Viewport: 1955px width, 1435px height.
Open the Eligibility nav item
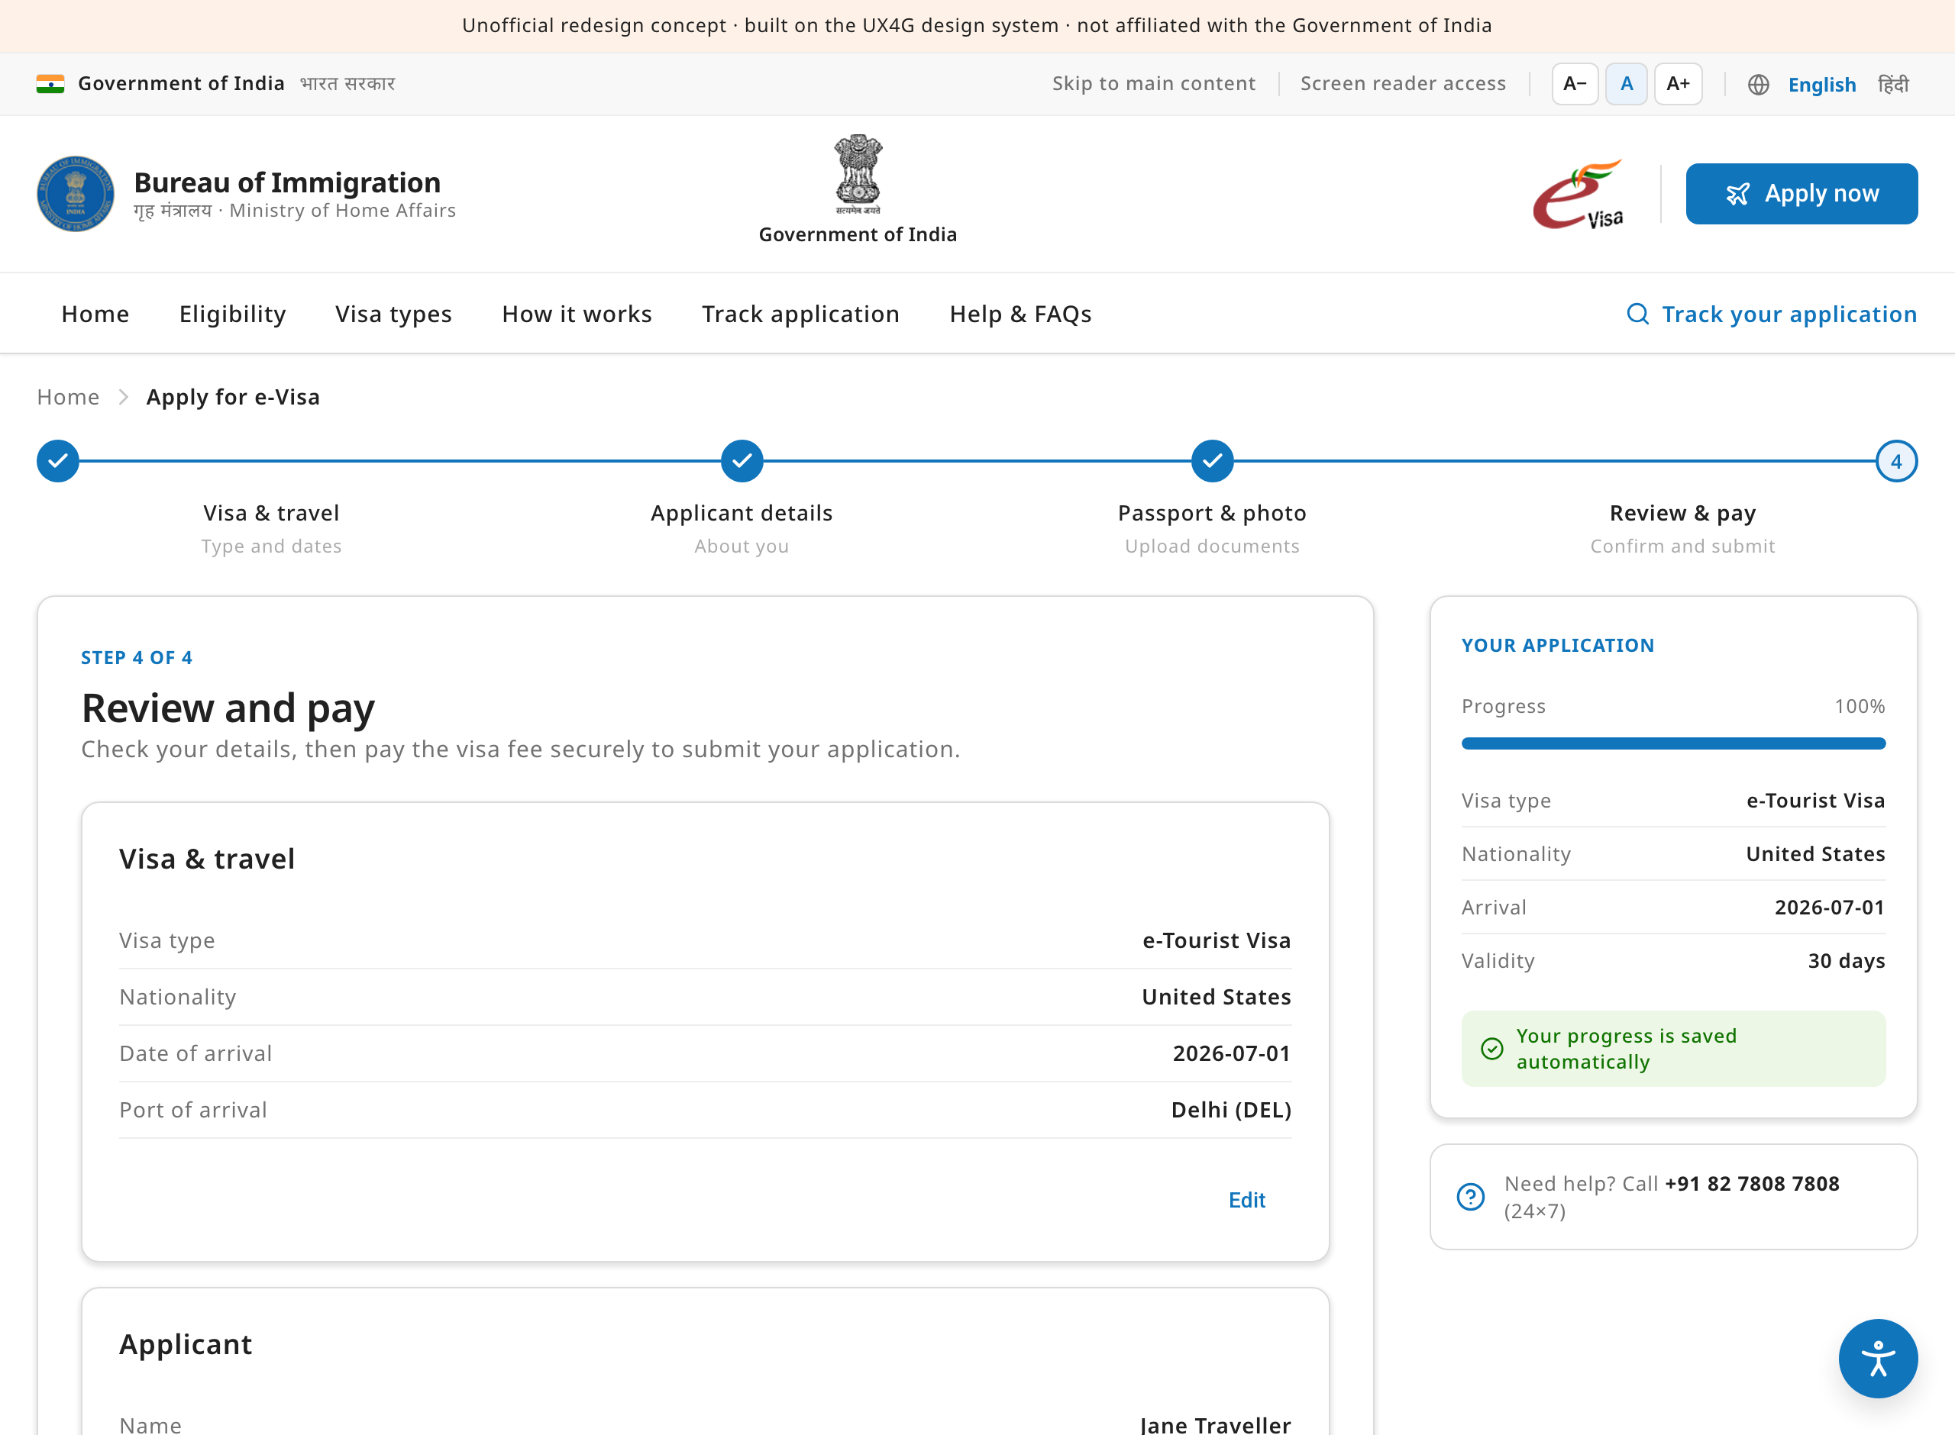(x=232, y=314)
